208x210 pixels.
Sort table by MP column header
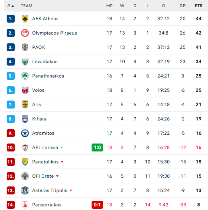[109, 6]
